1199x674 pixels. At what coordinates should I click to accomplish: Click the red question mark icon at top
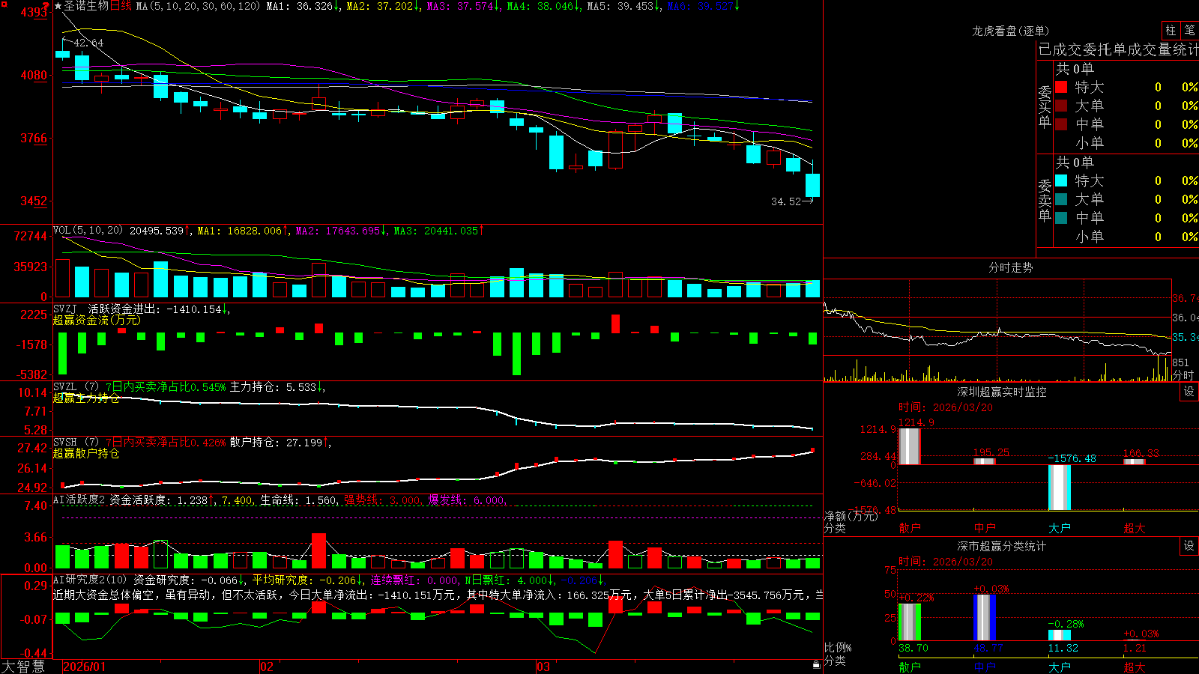46,6
